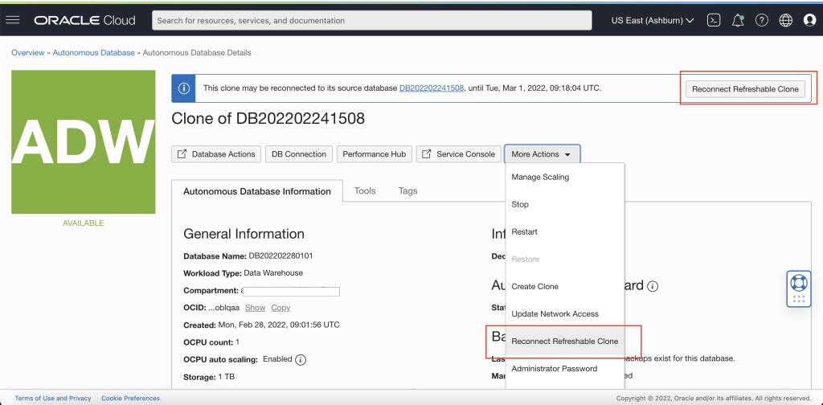The image size is (823, 405).
Task: Choose Reconnect Refreshable Clone menu entry
Action: click(x=565, y=342)
